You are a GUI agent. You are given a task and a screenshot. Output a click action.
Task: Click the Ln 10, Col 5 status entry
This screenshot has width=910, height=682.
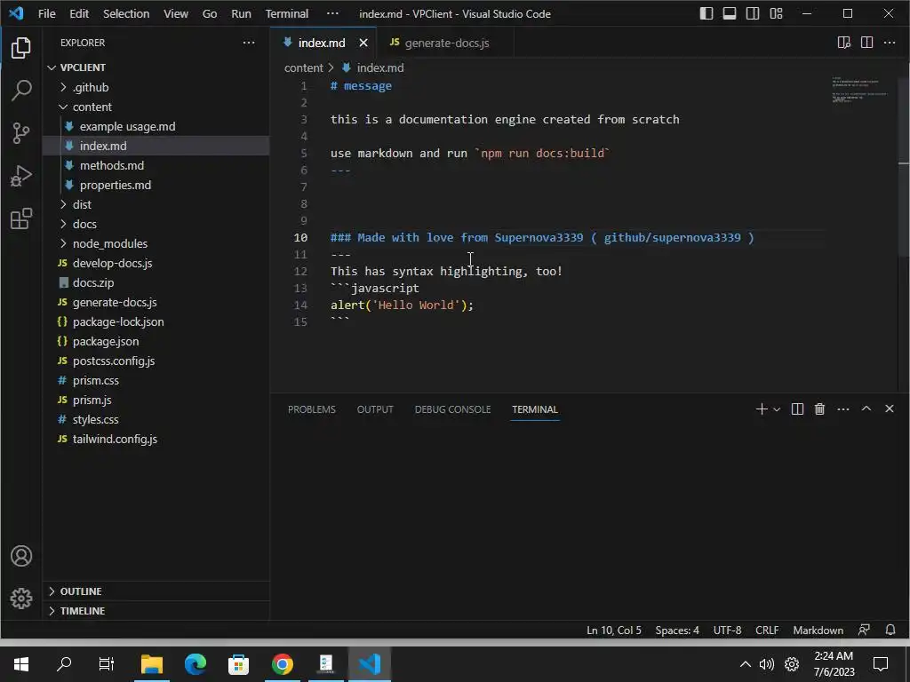click(x=614, y=630)
